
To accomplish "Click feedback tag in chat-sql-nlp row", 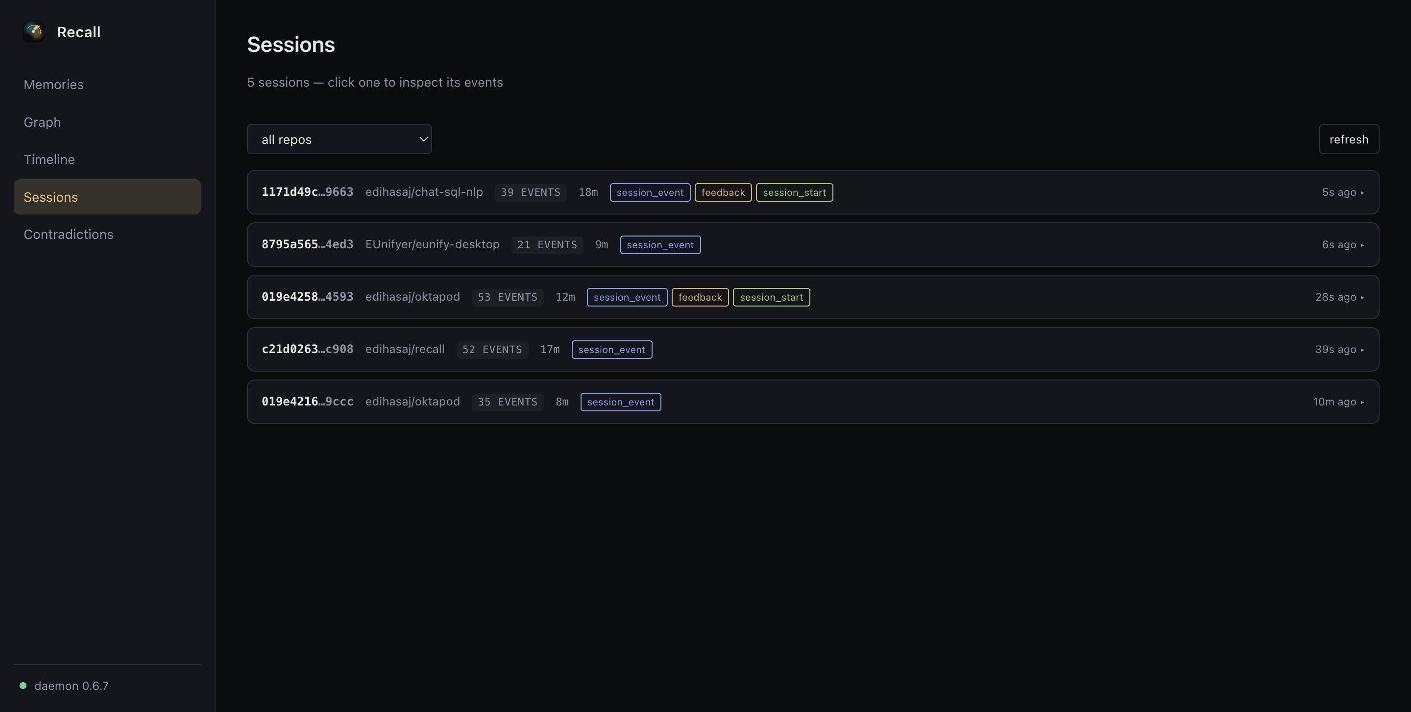I will pos(723,192).
